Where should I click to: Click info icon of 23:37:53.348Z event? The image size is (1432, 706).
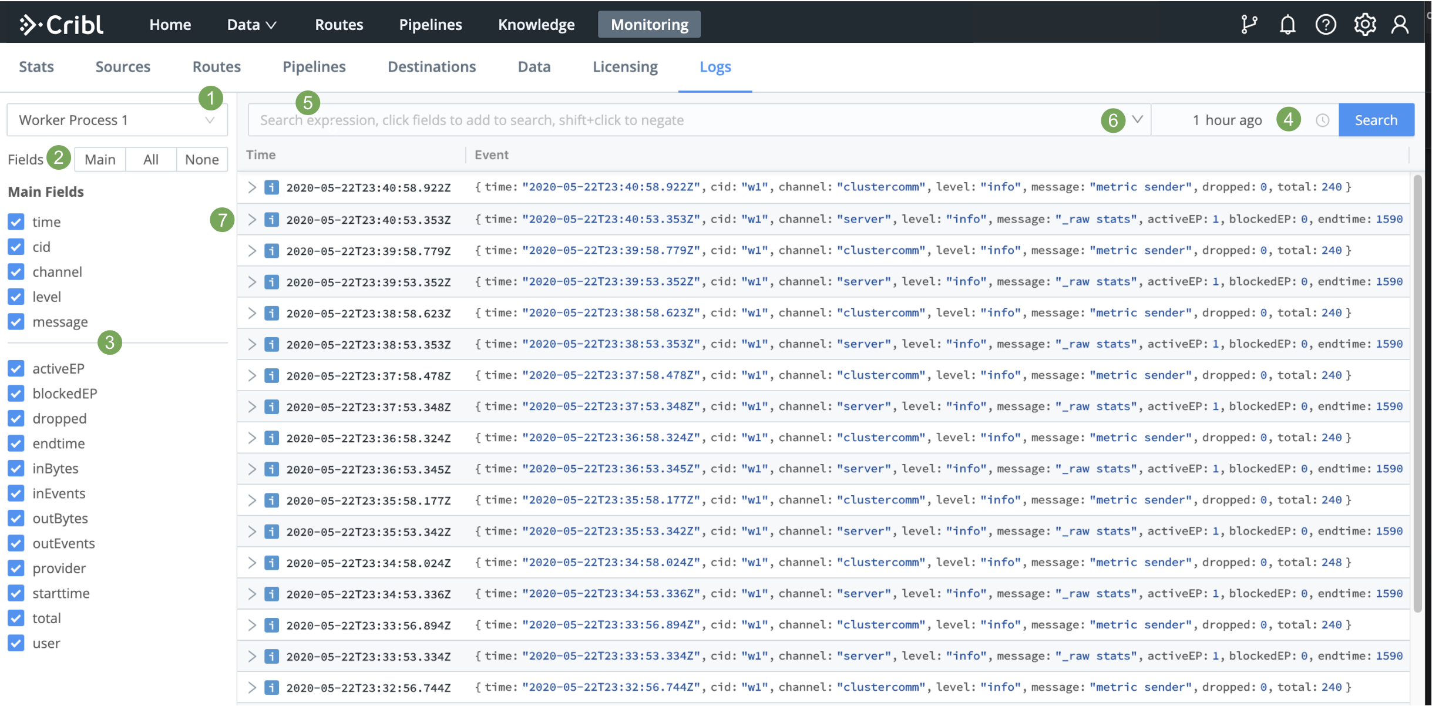pos(271,406)
